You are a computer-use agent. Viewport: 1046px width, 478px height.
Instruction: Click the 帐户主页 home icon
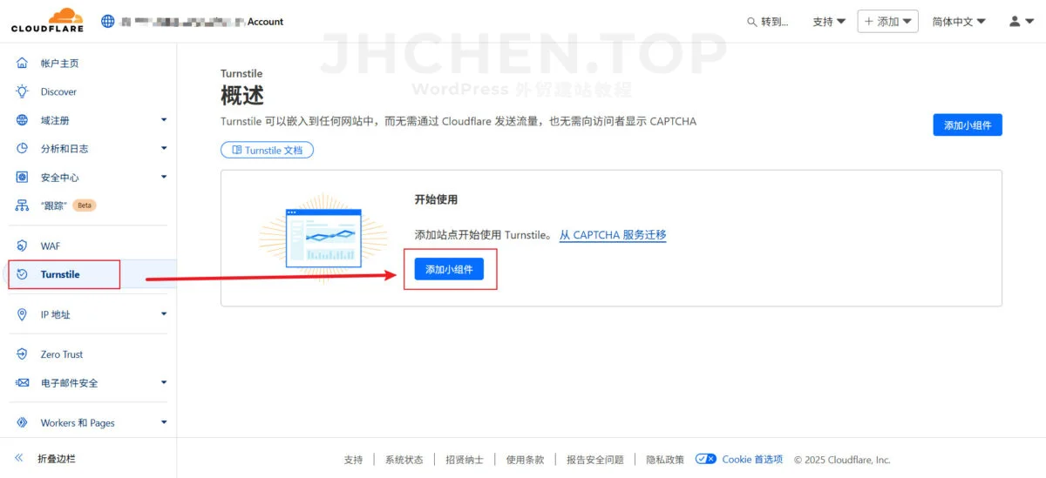click(x=23, y=64)
